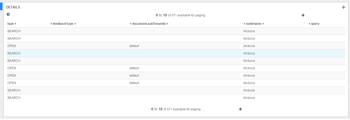Image resolution: width=350 pixels, height=120 pixels.
Task: Click the query column header
Action: click(x=315, y=24)
